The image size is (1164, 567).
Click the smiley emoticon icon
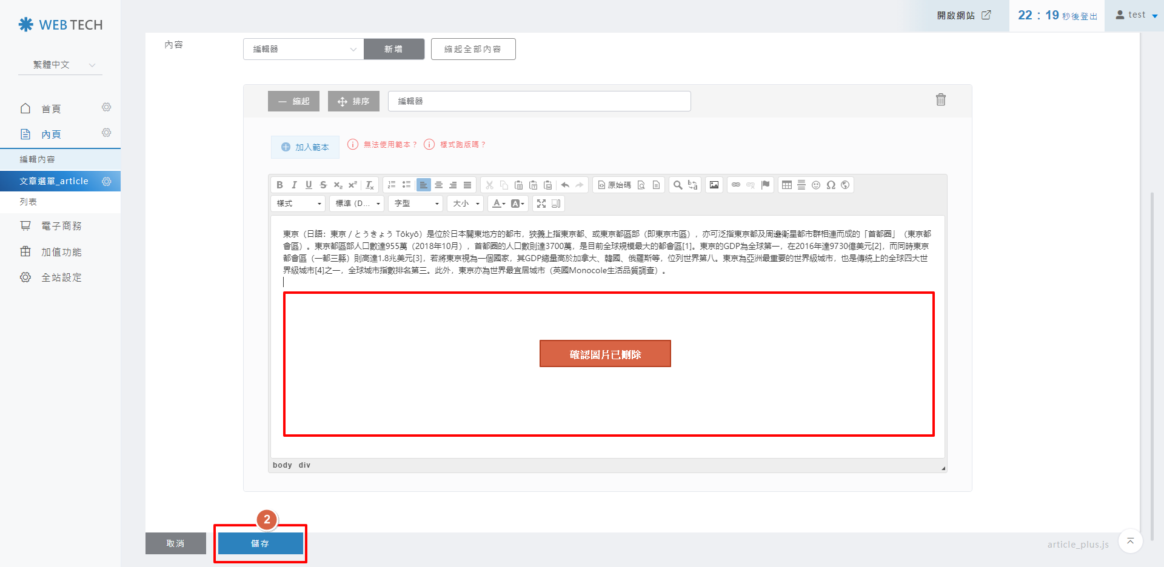(x=816, y=185)
